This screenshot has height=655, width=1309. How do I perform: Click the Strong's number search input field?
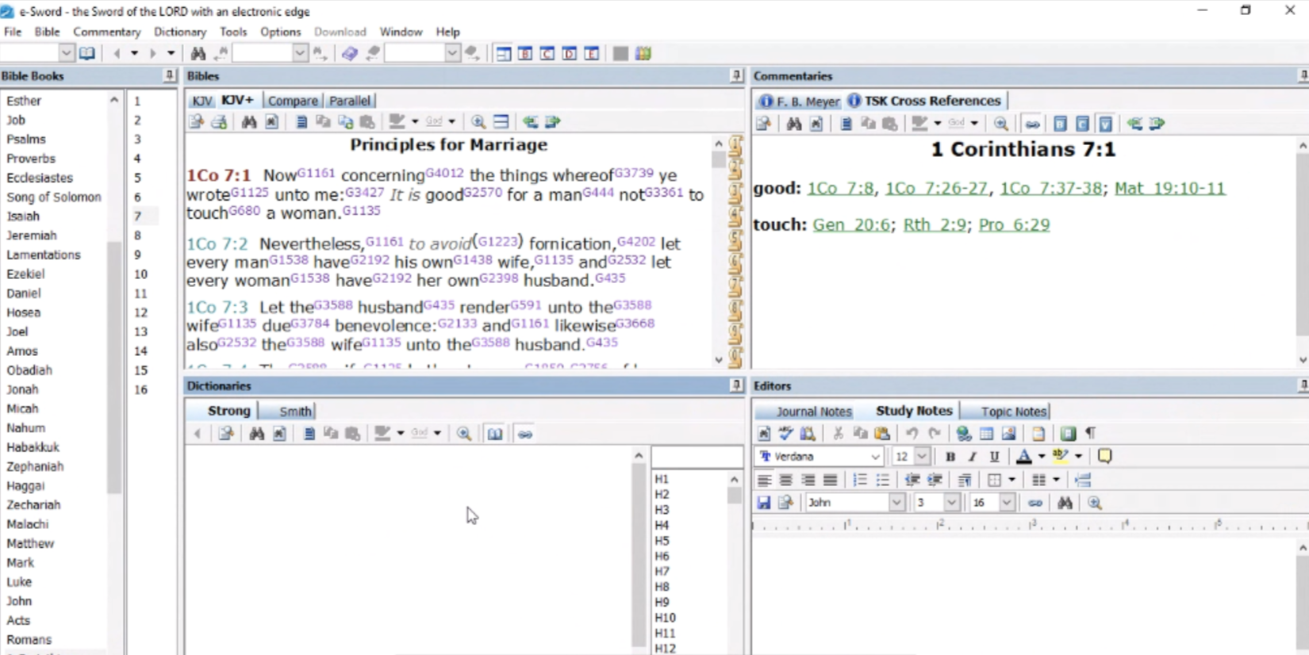click(x=697, y=457)
